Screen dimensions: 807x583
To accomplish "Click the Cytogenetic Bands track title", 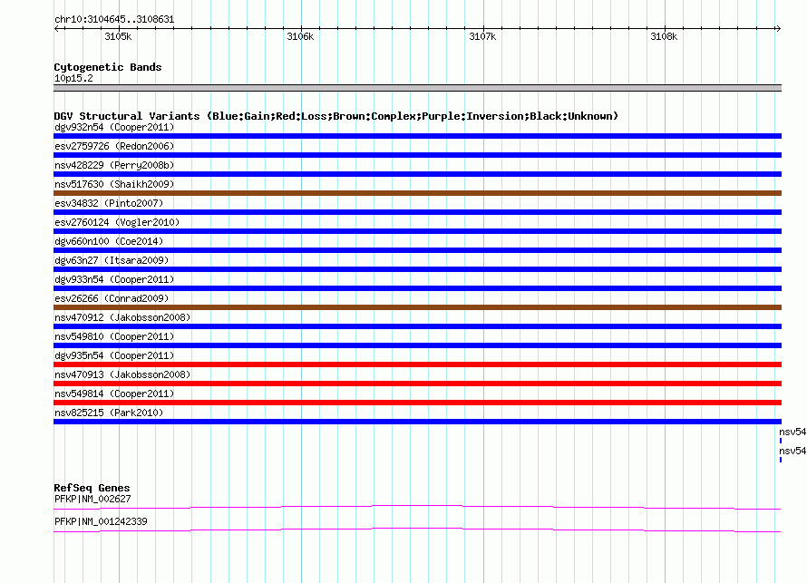I will click(x=108, y=67).
